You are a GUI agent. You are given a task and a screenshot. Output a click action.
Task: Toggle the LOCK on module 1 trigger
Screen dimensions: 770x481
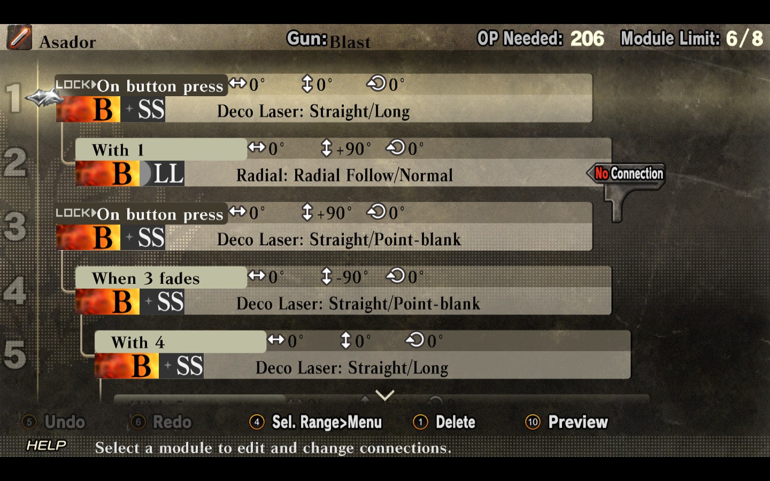76,84
